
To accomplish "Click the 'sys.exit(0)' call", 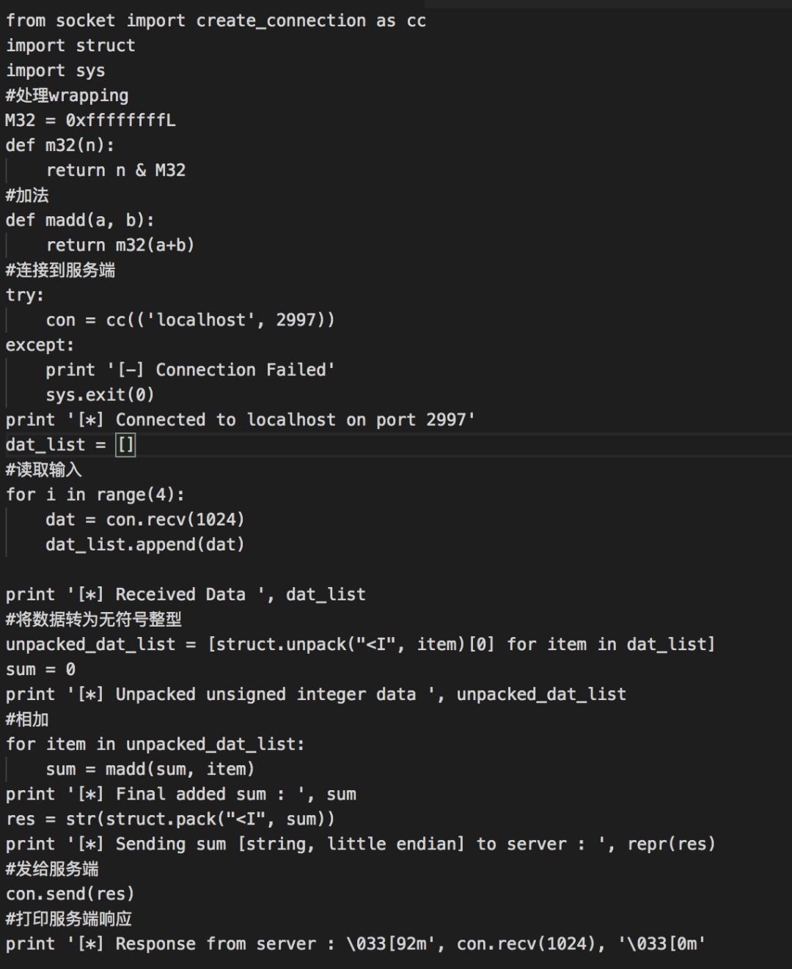I will (100, 394).
